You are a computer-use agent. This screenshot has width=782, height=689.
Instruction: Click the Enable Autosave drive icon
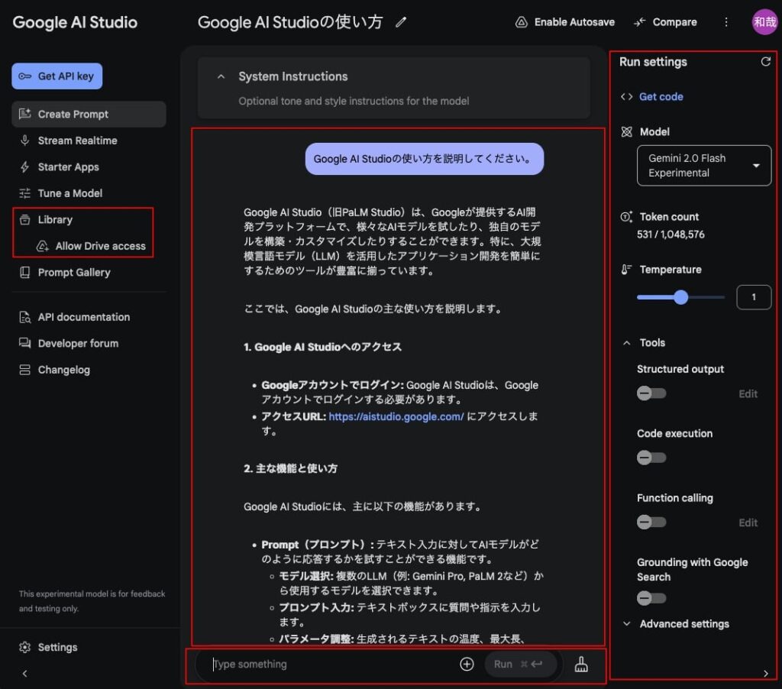[521, 22]
